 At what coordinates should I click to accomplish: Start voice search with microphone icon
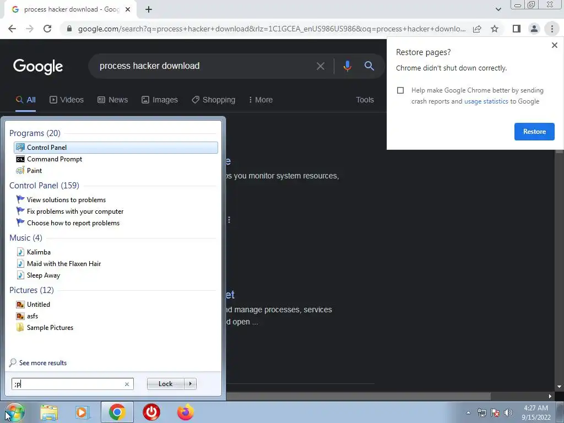[347, 66]
